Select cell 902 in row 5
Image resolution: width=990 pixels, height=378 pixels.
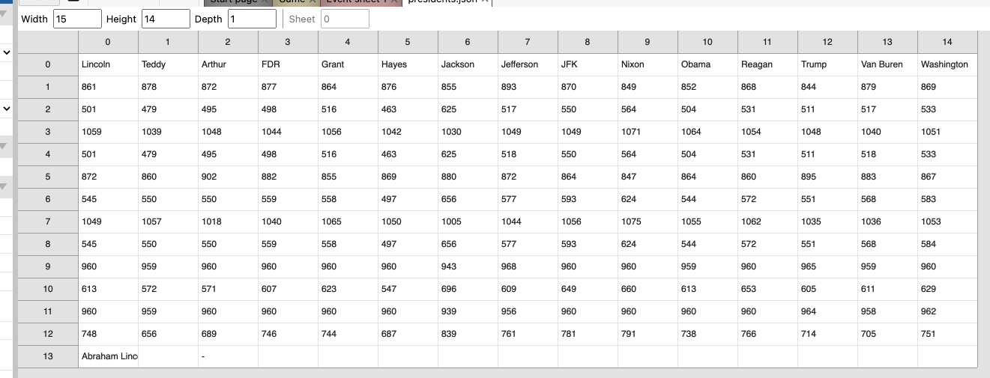point(228,177)
